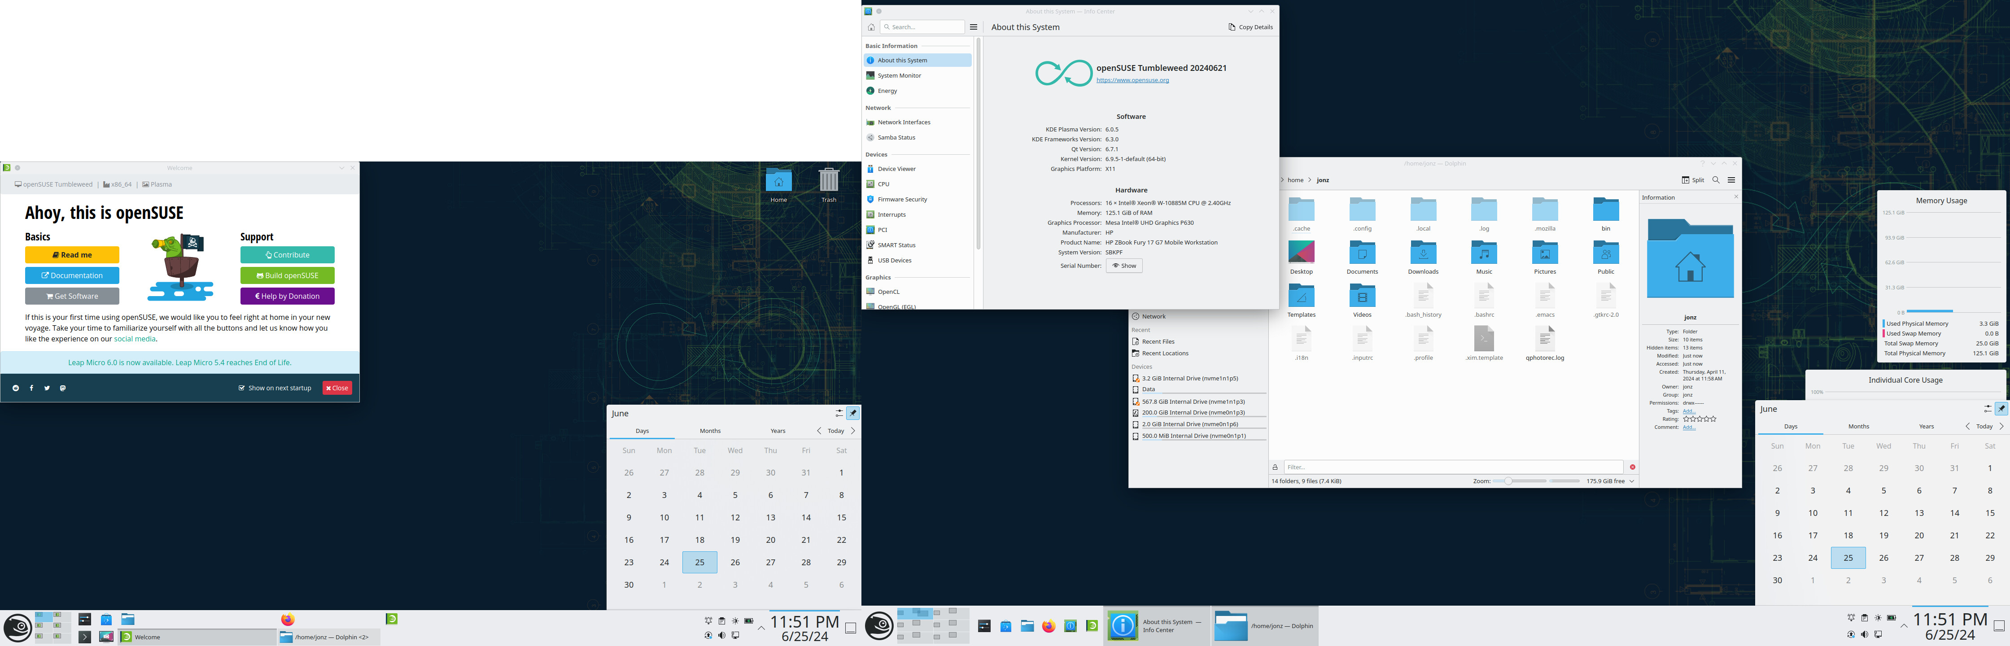Open the Read me button
Viewport: 2010px width, 646px height.
(x=72, y=255)
